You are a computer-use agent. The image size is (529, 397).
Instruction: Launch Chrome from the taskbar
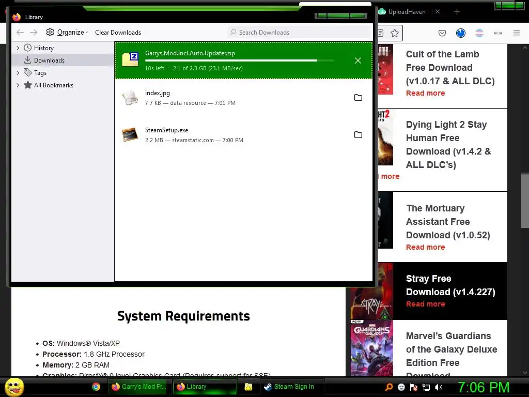tap(96, 387)
